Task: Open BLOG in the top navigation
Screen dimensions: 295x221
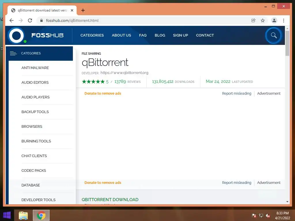Action: 160,35
